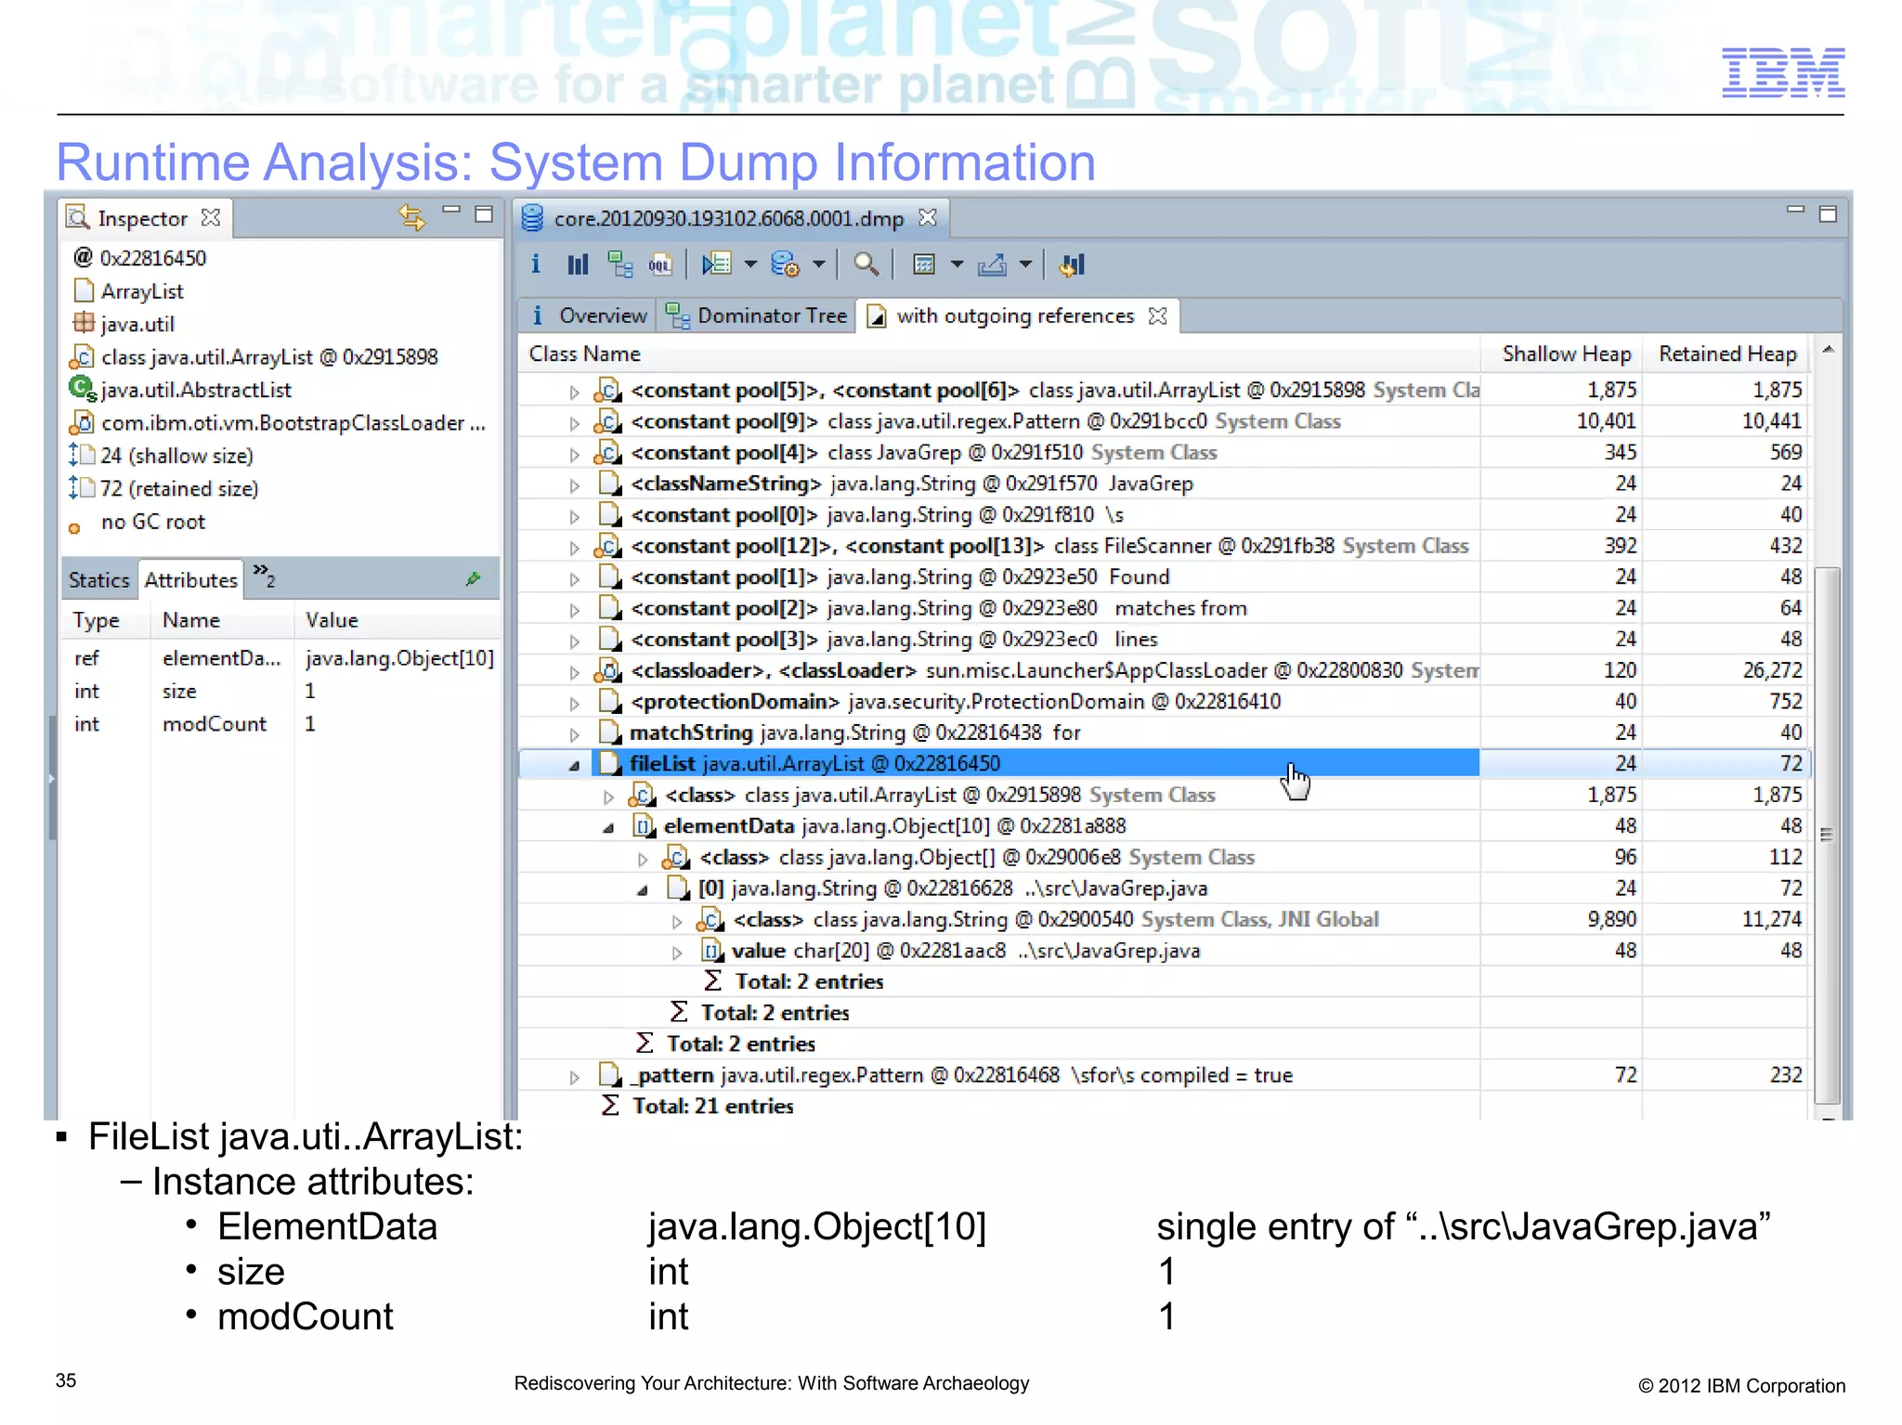
Task: Expand the matchString row
Action: [x=574, y=734]
